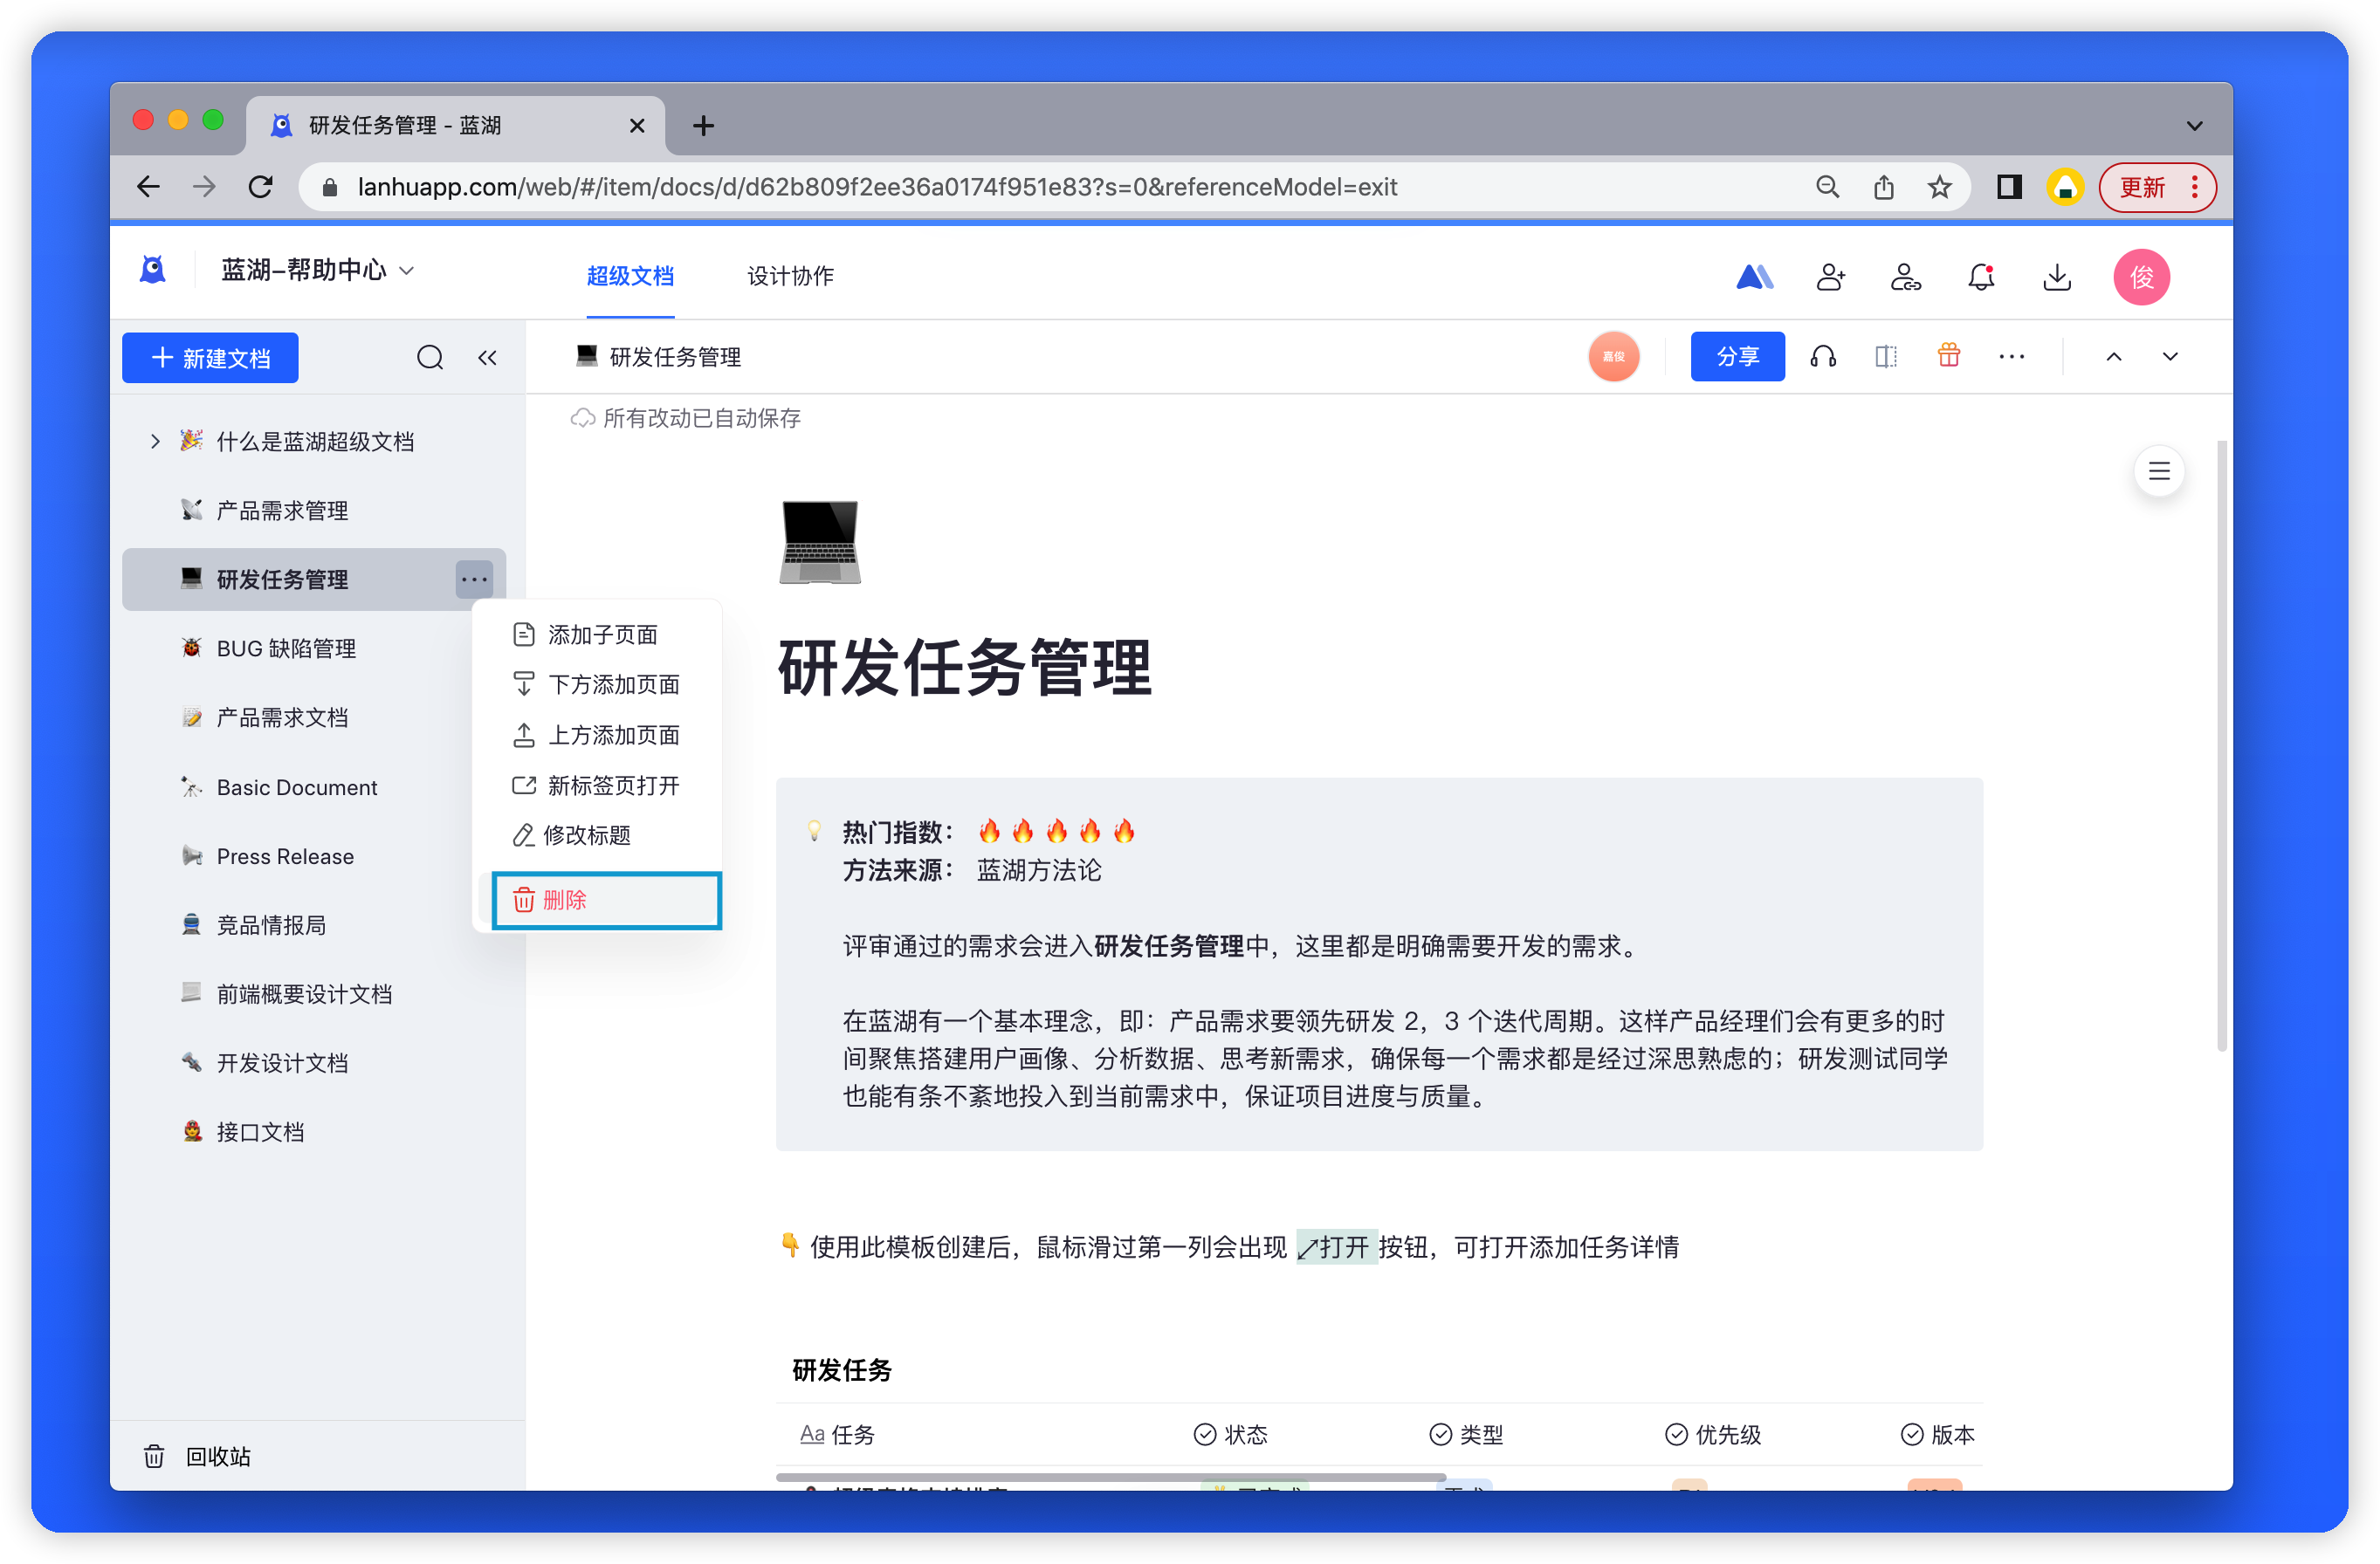
Task: Click the 研发任务管理 page title heading
Action: tap(965, 668)
